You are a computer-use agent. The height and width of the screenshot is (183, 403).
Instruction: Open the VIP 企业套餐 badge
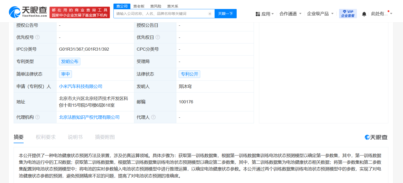pyautogui.click(x=348, y=14)
